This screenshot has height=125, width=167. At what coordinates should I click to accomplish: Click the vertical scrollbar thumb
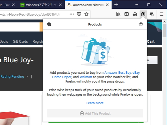click(x=164, y=31)
